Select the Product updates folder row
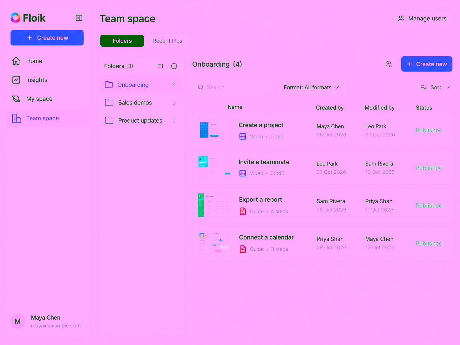Image resolution: width=460 pixels, height=345 pixels. (141, 120)
